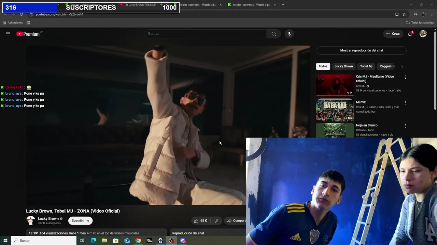Viewport: 437px width, 245px height.
Task: Open a new browser tab
Action: [x=283, y=5]
